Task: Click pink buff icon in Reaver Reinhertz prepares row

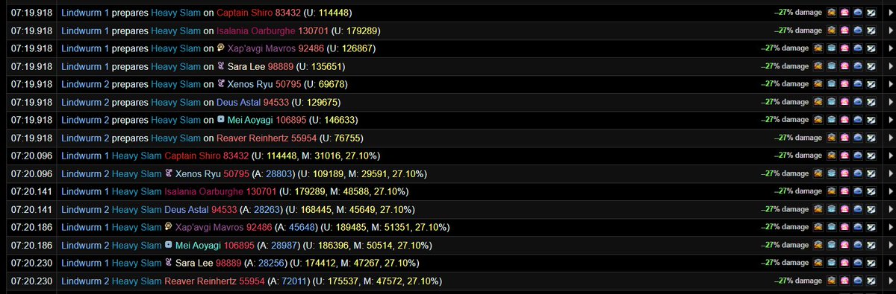Action: [x=844, y=137]
